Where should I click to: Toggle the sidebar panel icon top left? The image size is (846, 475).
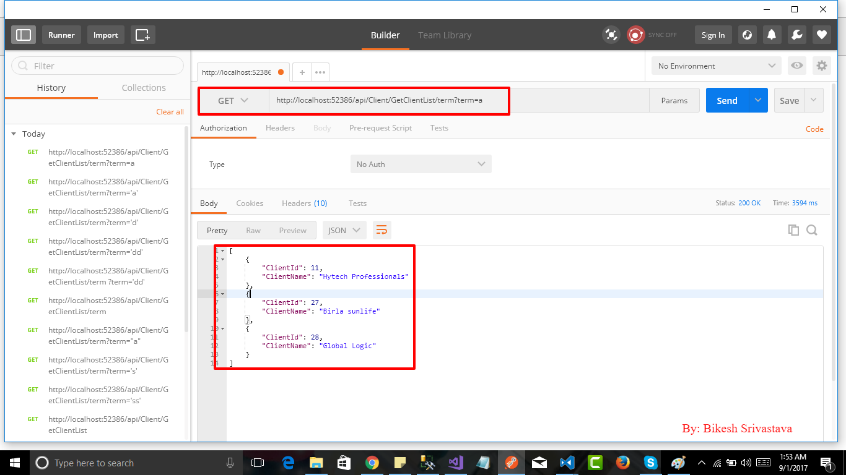24,35
